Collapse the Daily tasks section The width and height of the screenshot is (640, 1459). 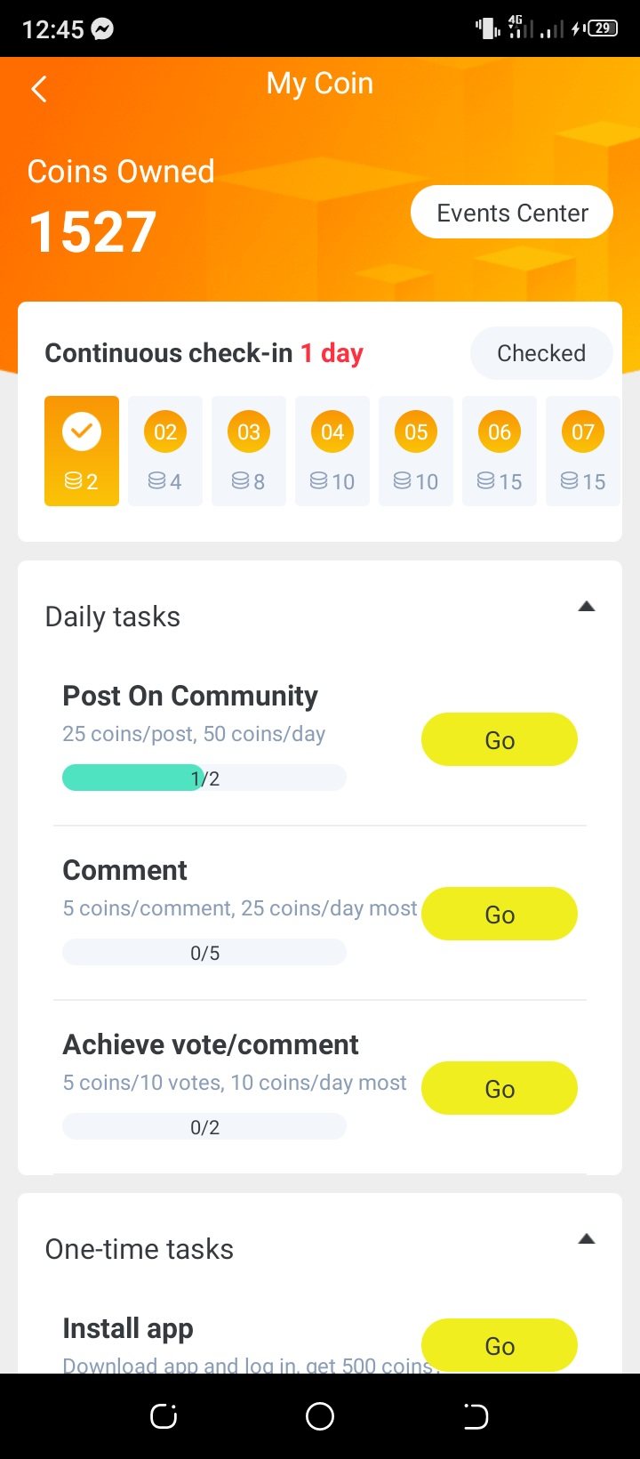pyautogui.click(x=586, y=607)
